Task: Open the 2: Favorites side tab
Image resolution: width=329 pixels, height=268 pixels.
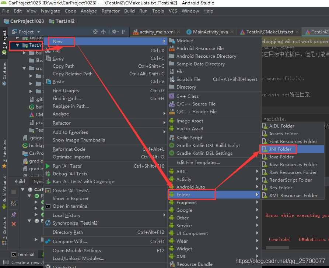Action: [x=4, y=154]
